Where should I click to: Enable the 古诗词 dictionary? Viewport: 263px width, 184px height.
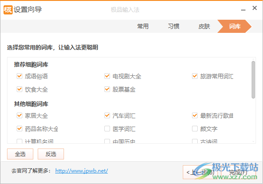(x=195, y=141)
